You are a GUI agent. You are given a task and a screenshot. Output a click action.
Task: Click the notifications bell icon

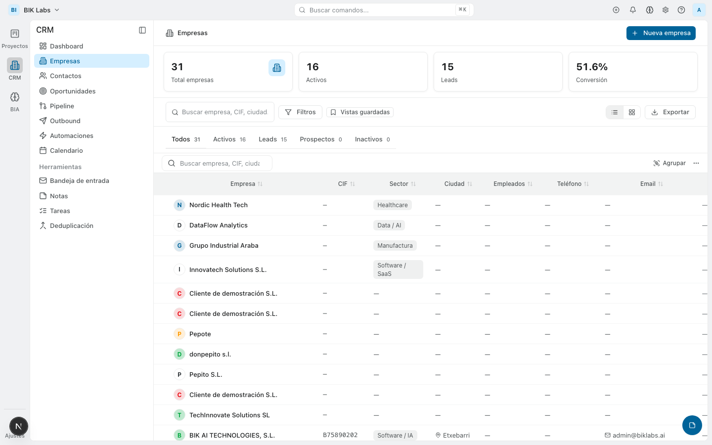coord(632,10)
